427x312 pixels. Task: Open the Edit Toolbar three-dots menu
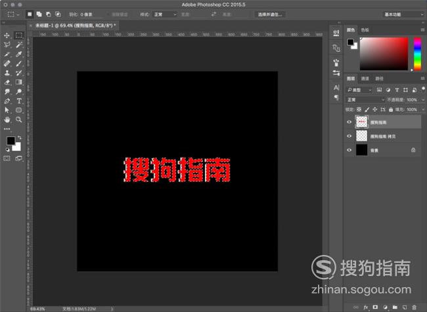click(x=7, y=129)
